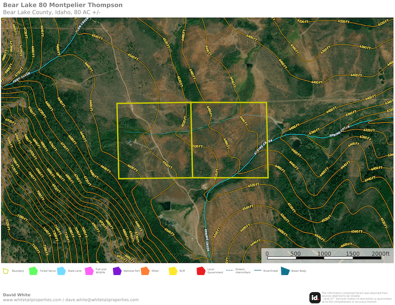
Task: Click the disclaimer text beside the id logo
Action: pos(356,298)
